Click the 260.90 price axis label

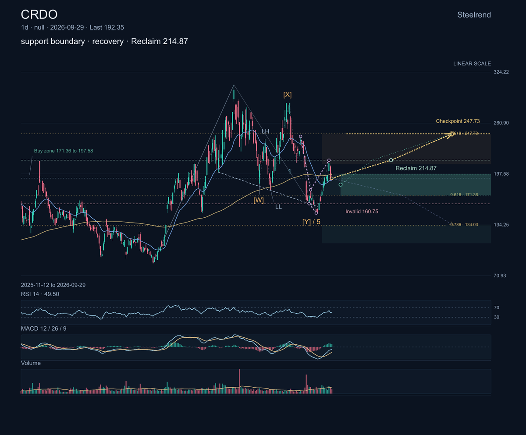point(501,123)
